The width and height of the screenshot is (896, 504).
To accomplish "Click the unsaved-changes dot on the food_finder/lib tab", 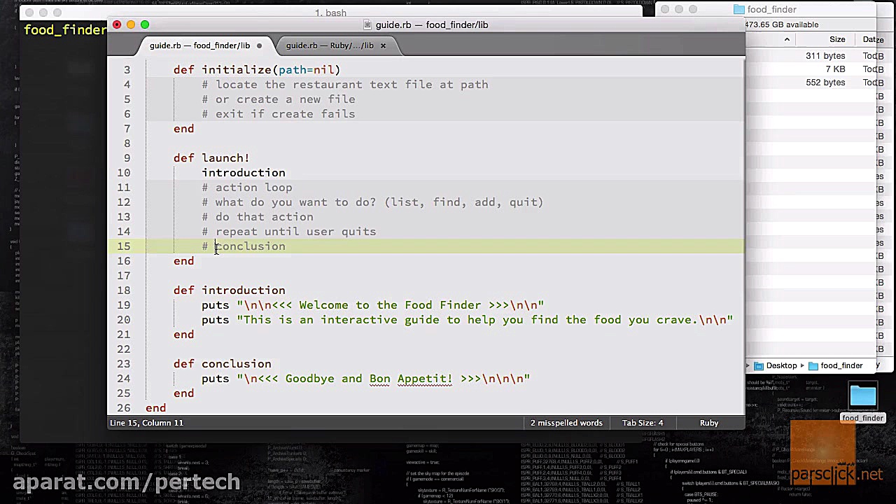I will (x=259, y=45).
